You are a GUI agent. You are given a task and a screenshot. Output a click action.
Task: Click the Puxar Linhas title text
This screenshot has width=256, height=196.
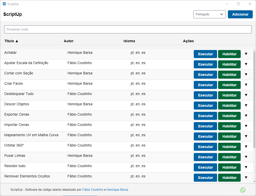click(15, 156)
